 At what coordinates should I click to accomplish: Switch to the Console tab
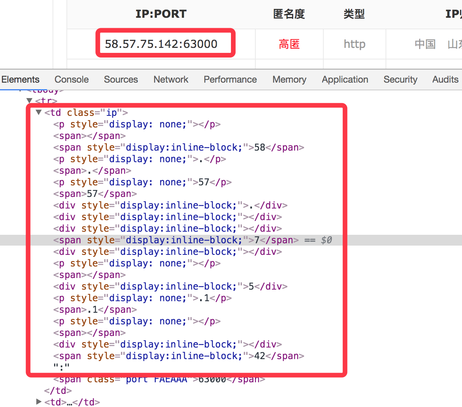click(x=71, y=80)
